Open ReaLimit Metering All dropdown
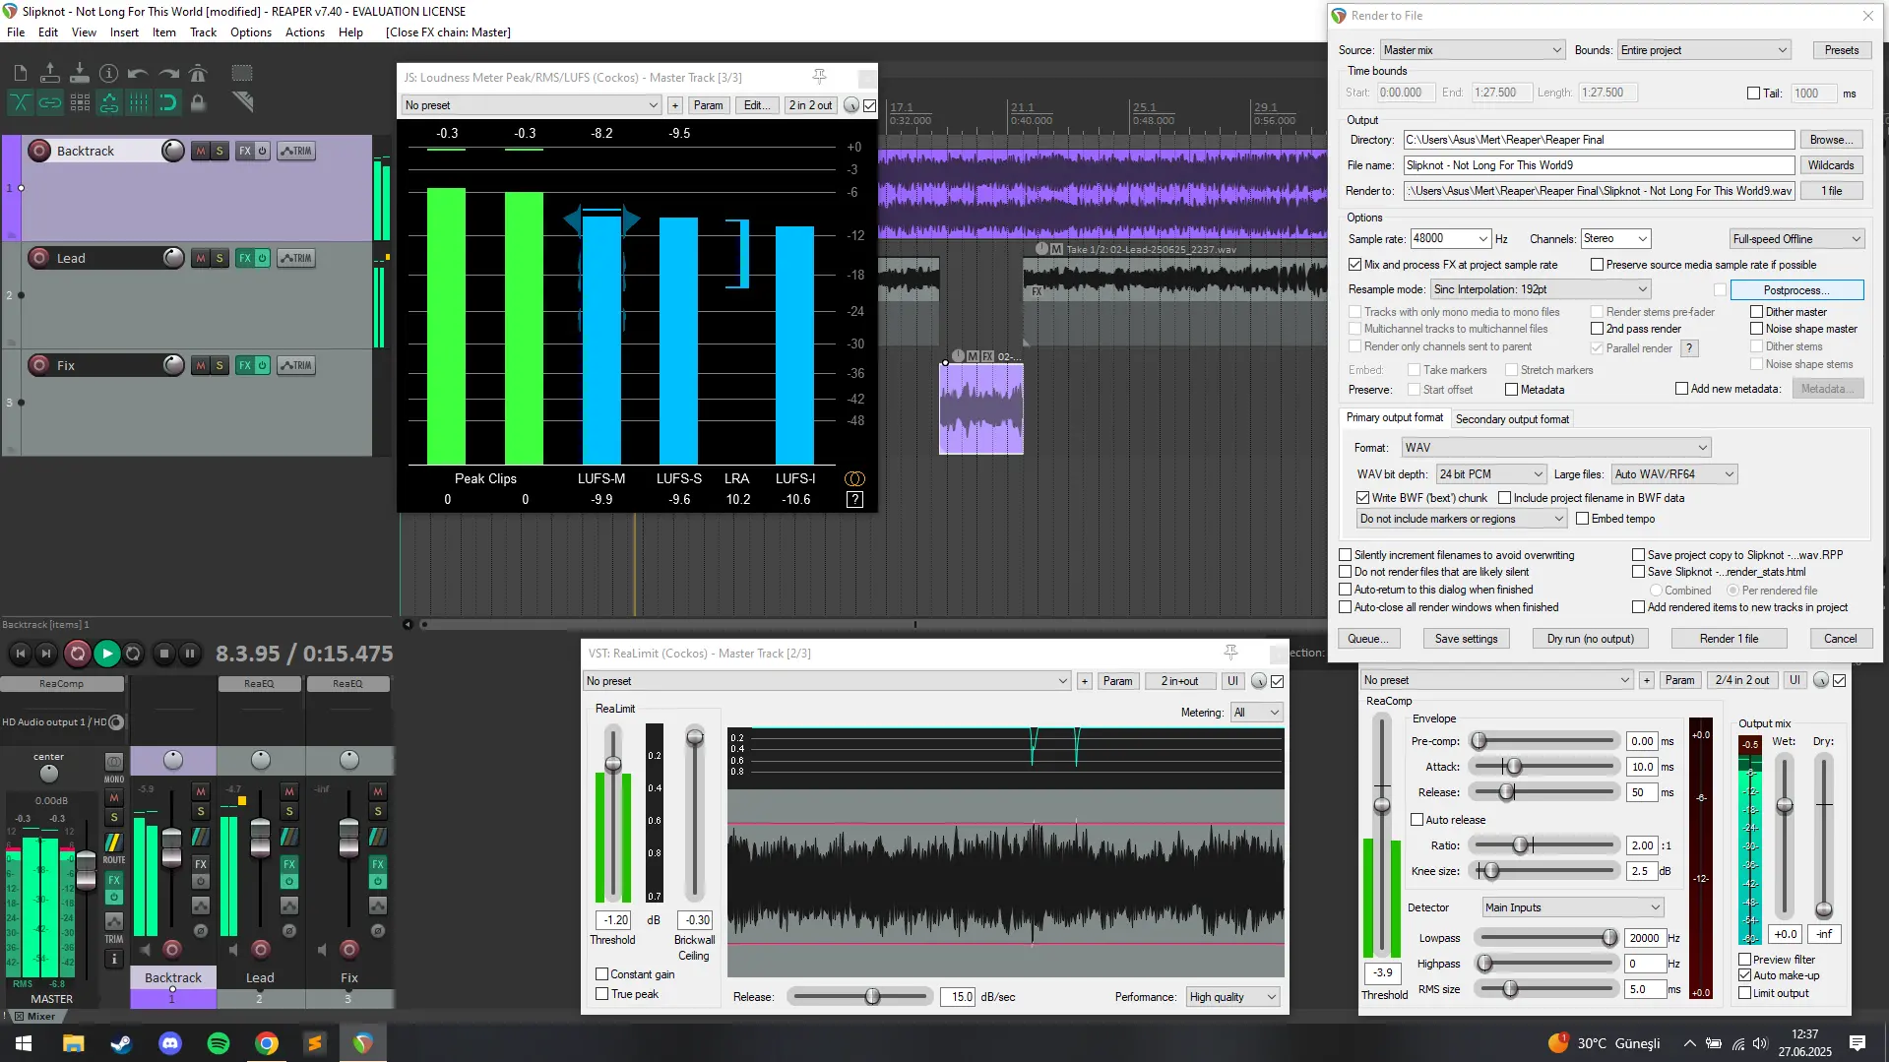Viewport: 1889px width, 1062px height. point(1256,713)
